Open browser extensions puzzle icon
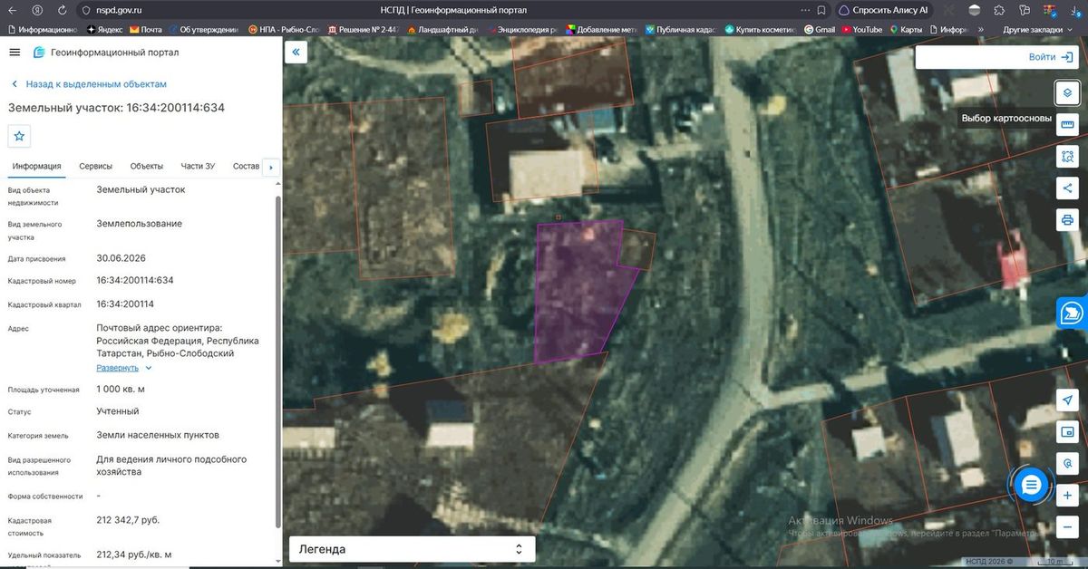The width and height of the screenshot is (1088, 569). click(x=998, y=10)
